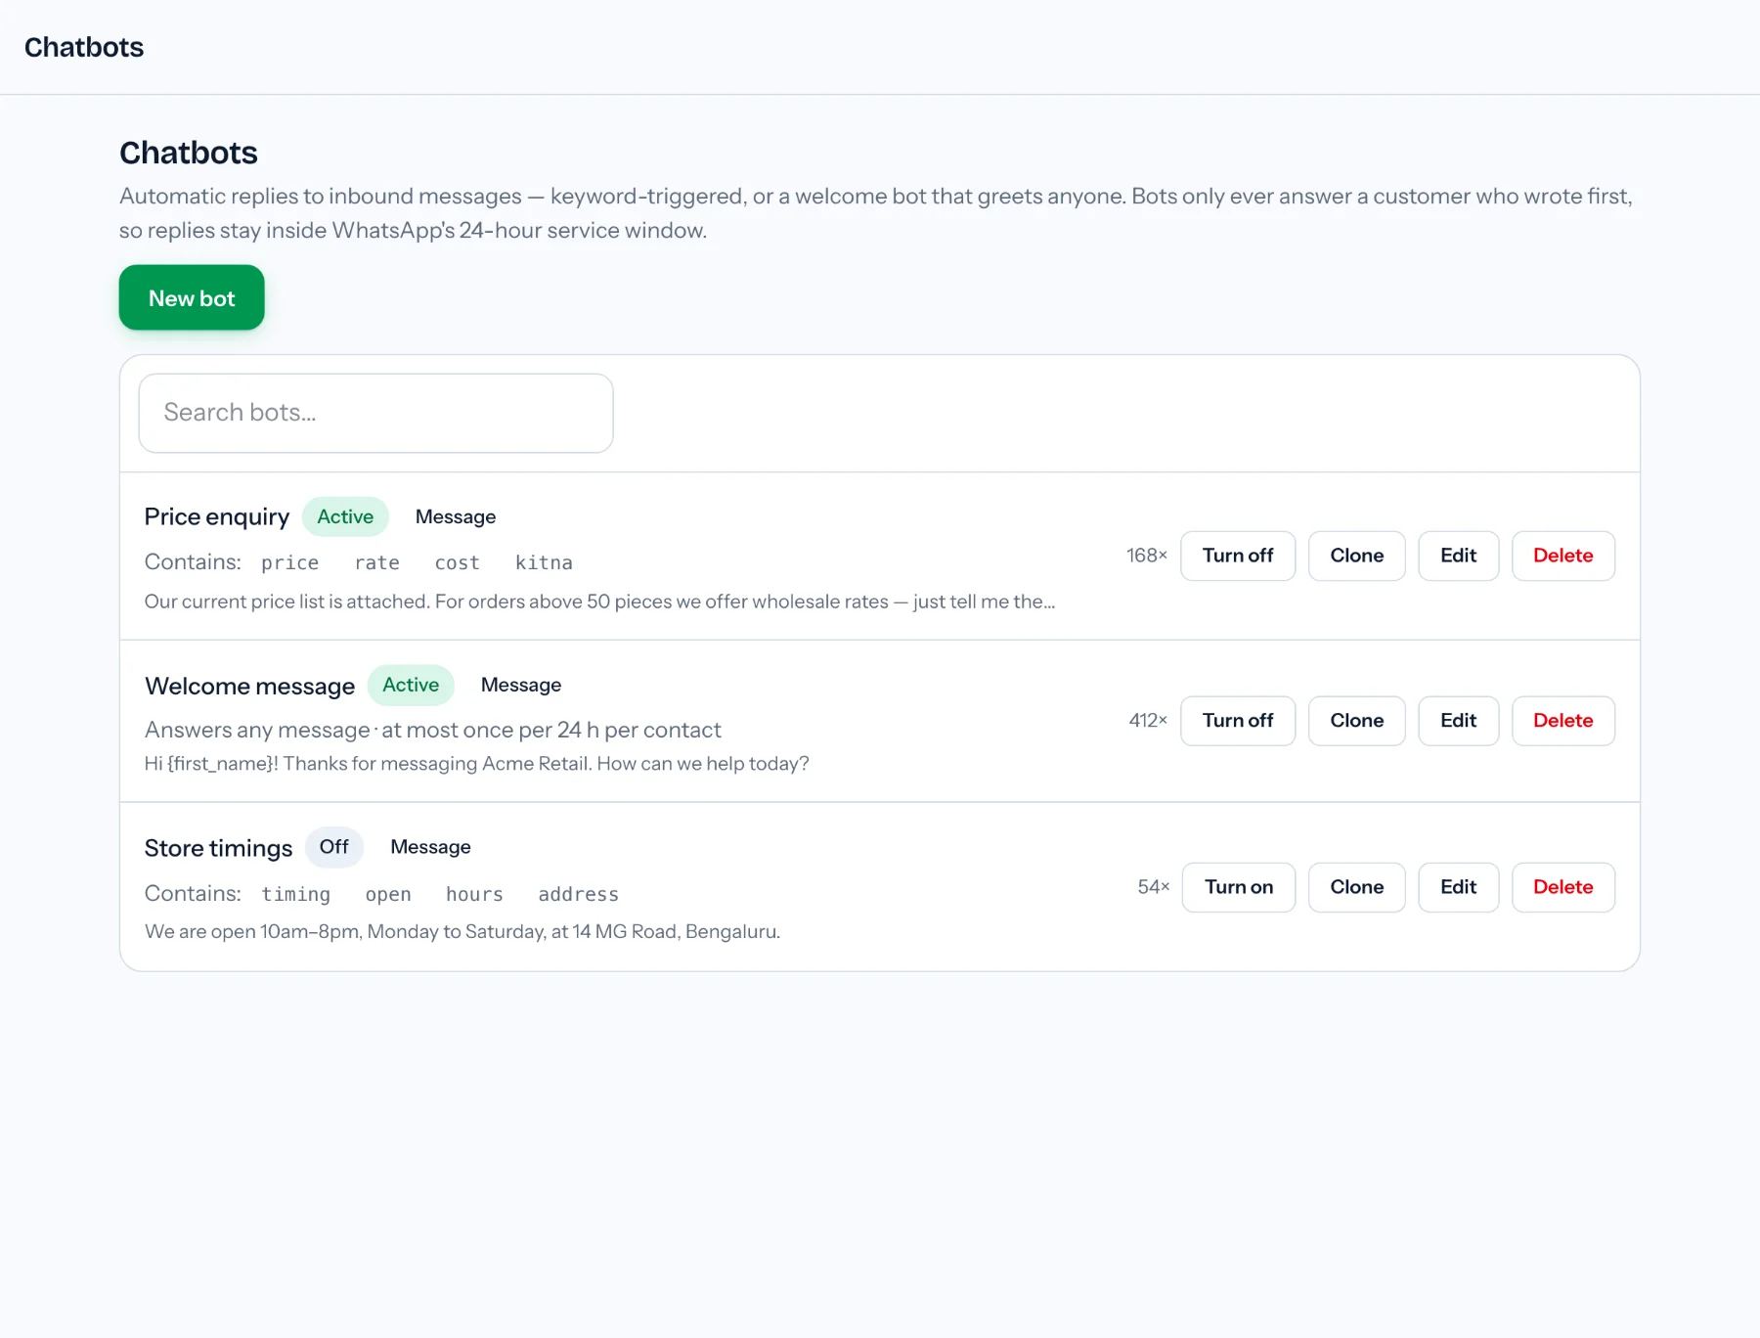Click the Message label next to Welcome message

click(521, 685)
